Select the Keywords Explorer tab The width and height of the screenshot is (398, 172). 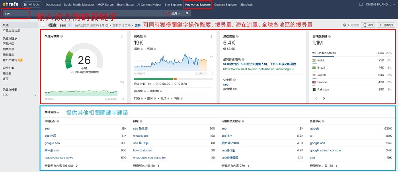[198, 4]
